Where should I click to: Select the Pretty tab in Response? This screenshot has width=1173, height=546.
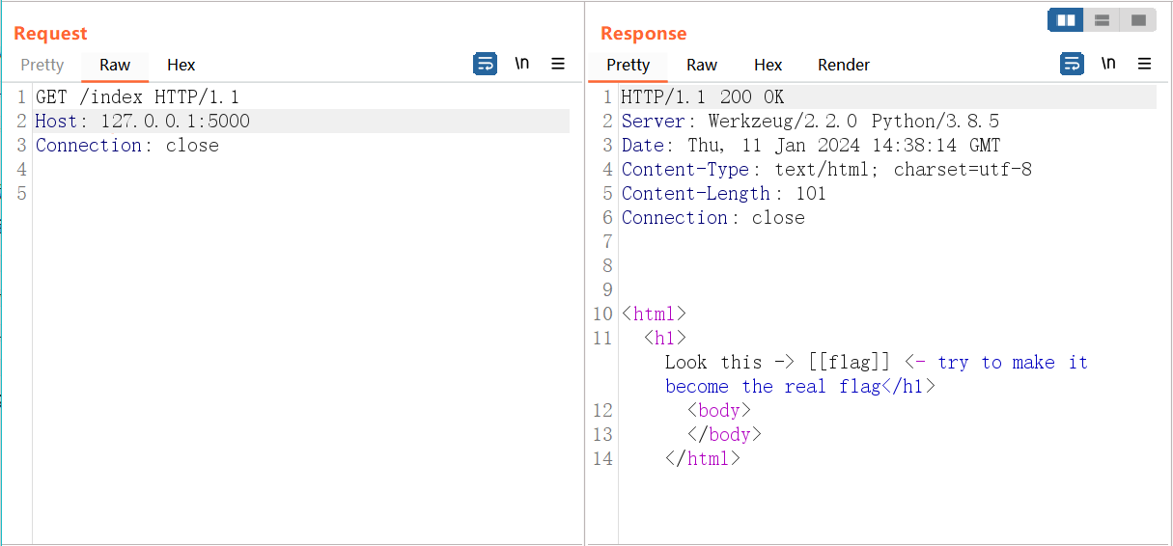coord(628,65)
